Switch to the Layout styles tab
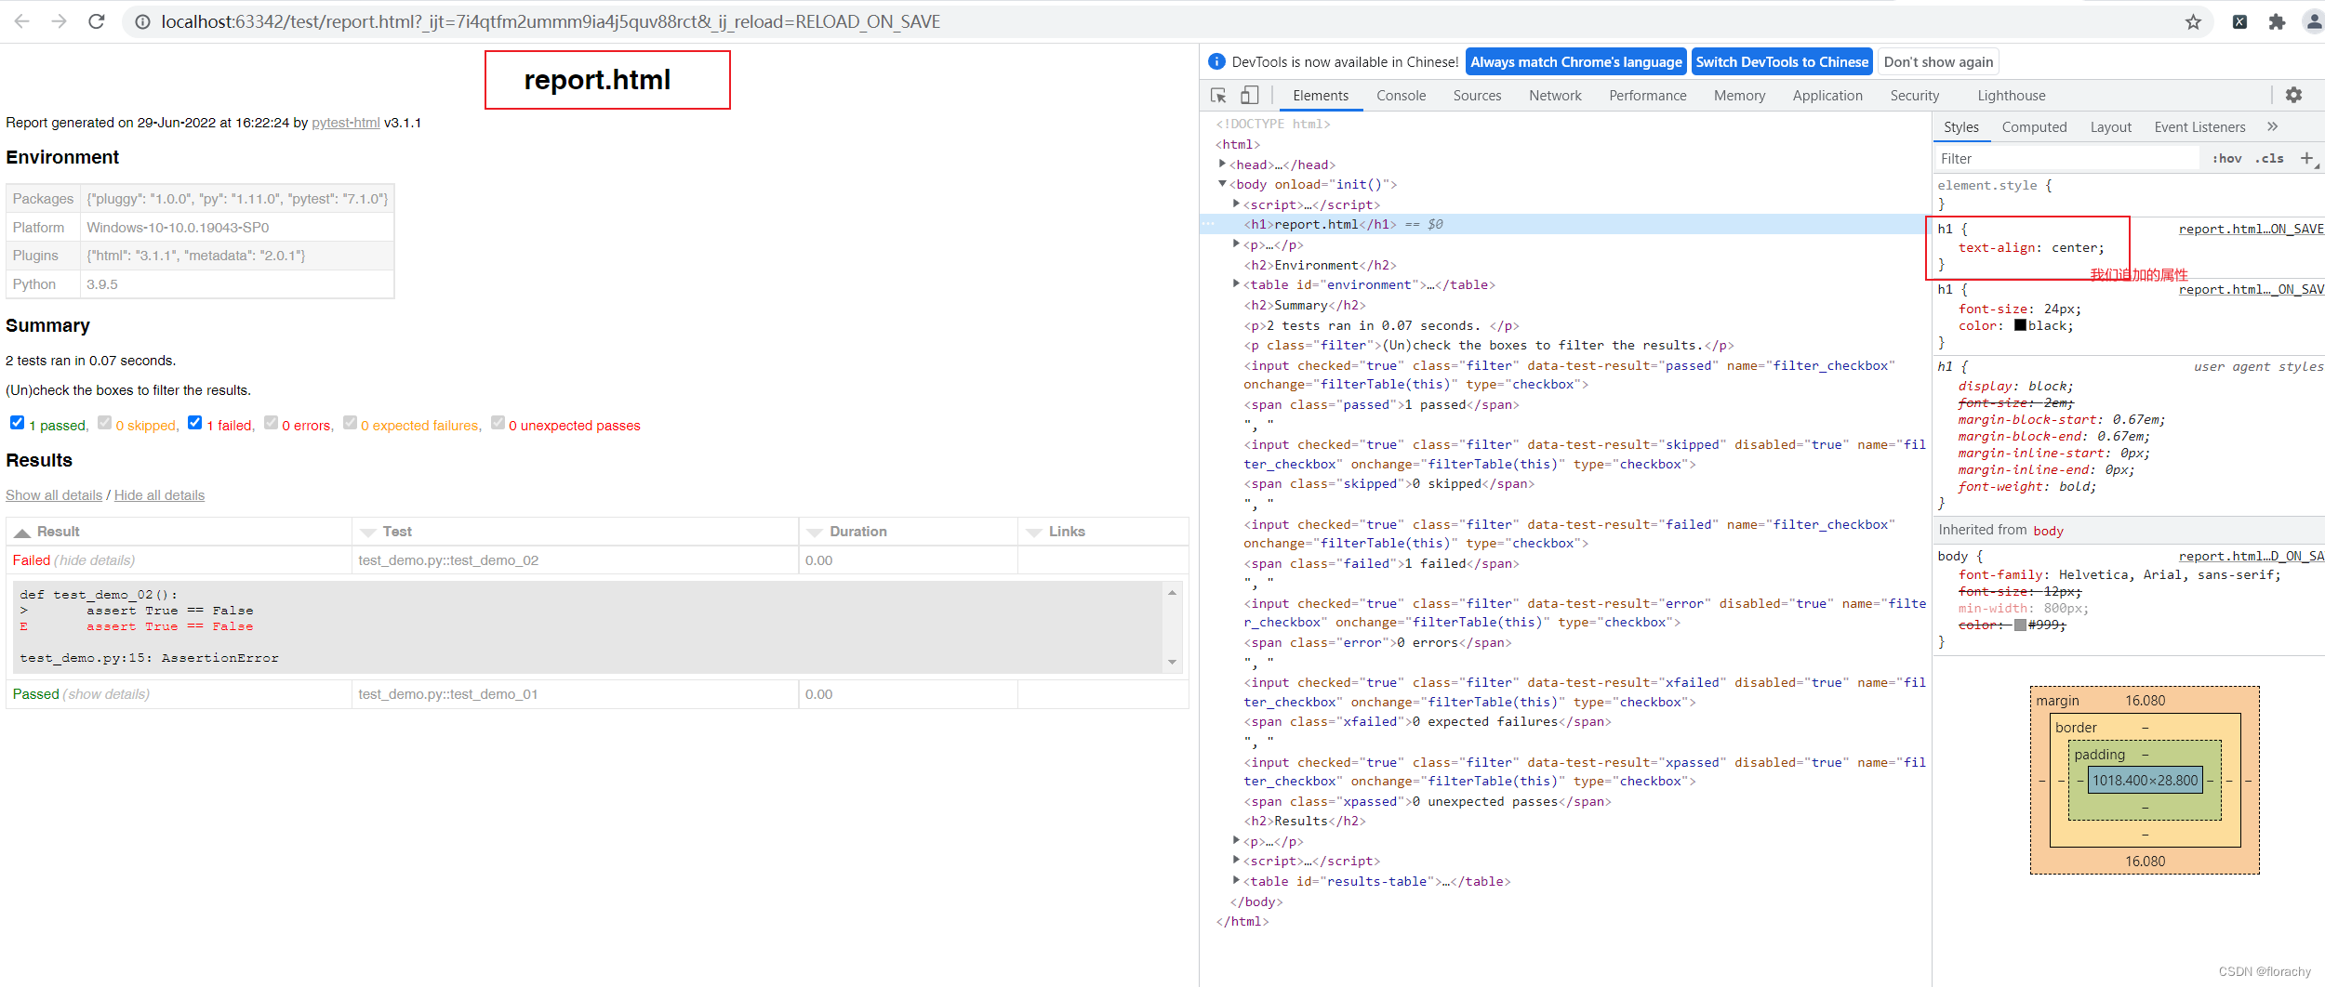Viewport: 2325px width, 987px height. [x=2110, y=127]
